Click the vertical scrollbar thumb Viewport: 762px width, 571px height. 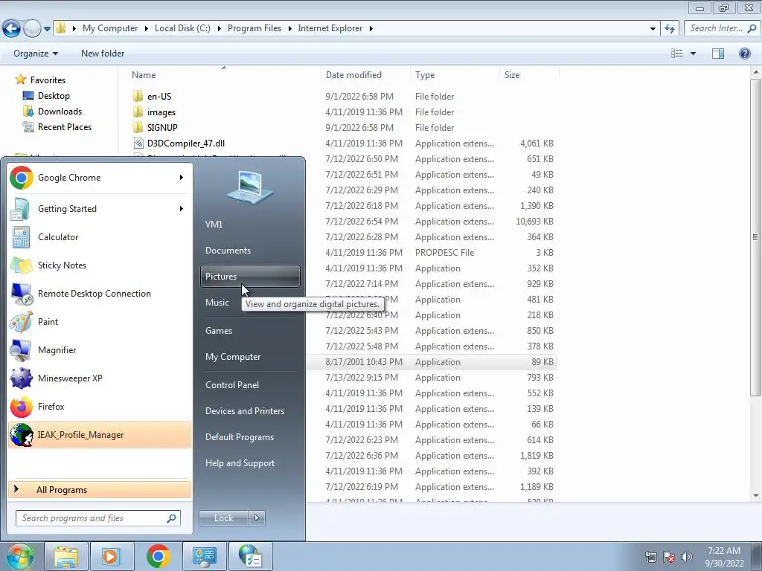pos(755,237)
